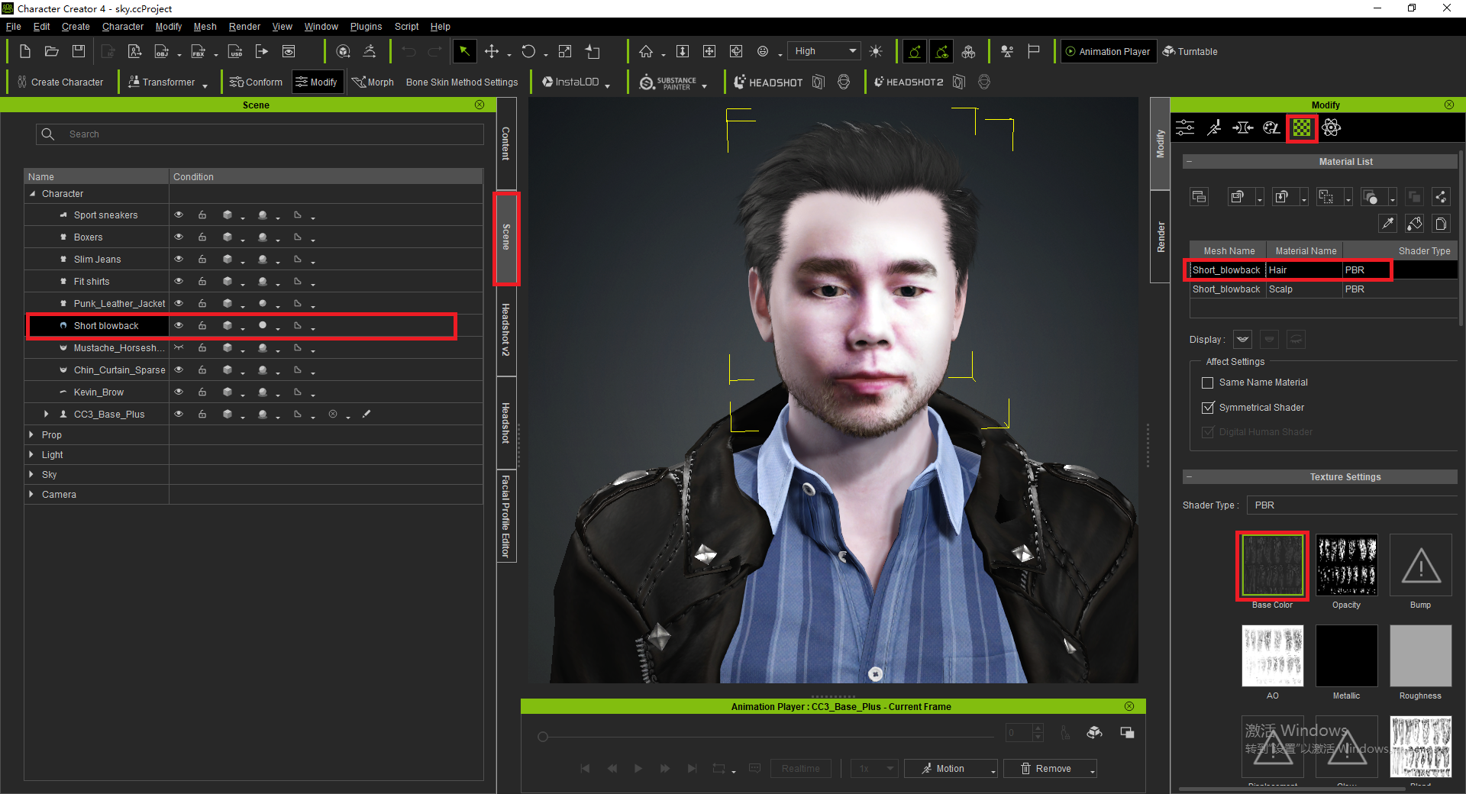Open the physics atom tab icon
Viewport: 1466px width, 794px height.
1331,127
